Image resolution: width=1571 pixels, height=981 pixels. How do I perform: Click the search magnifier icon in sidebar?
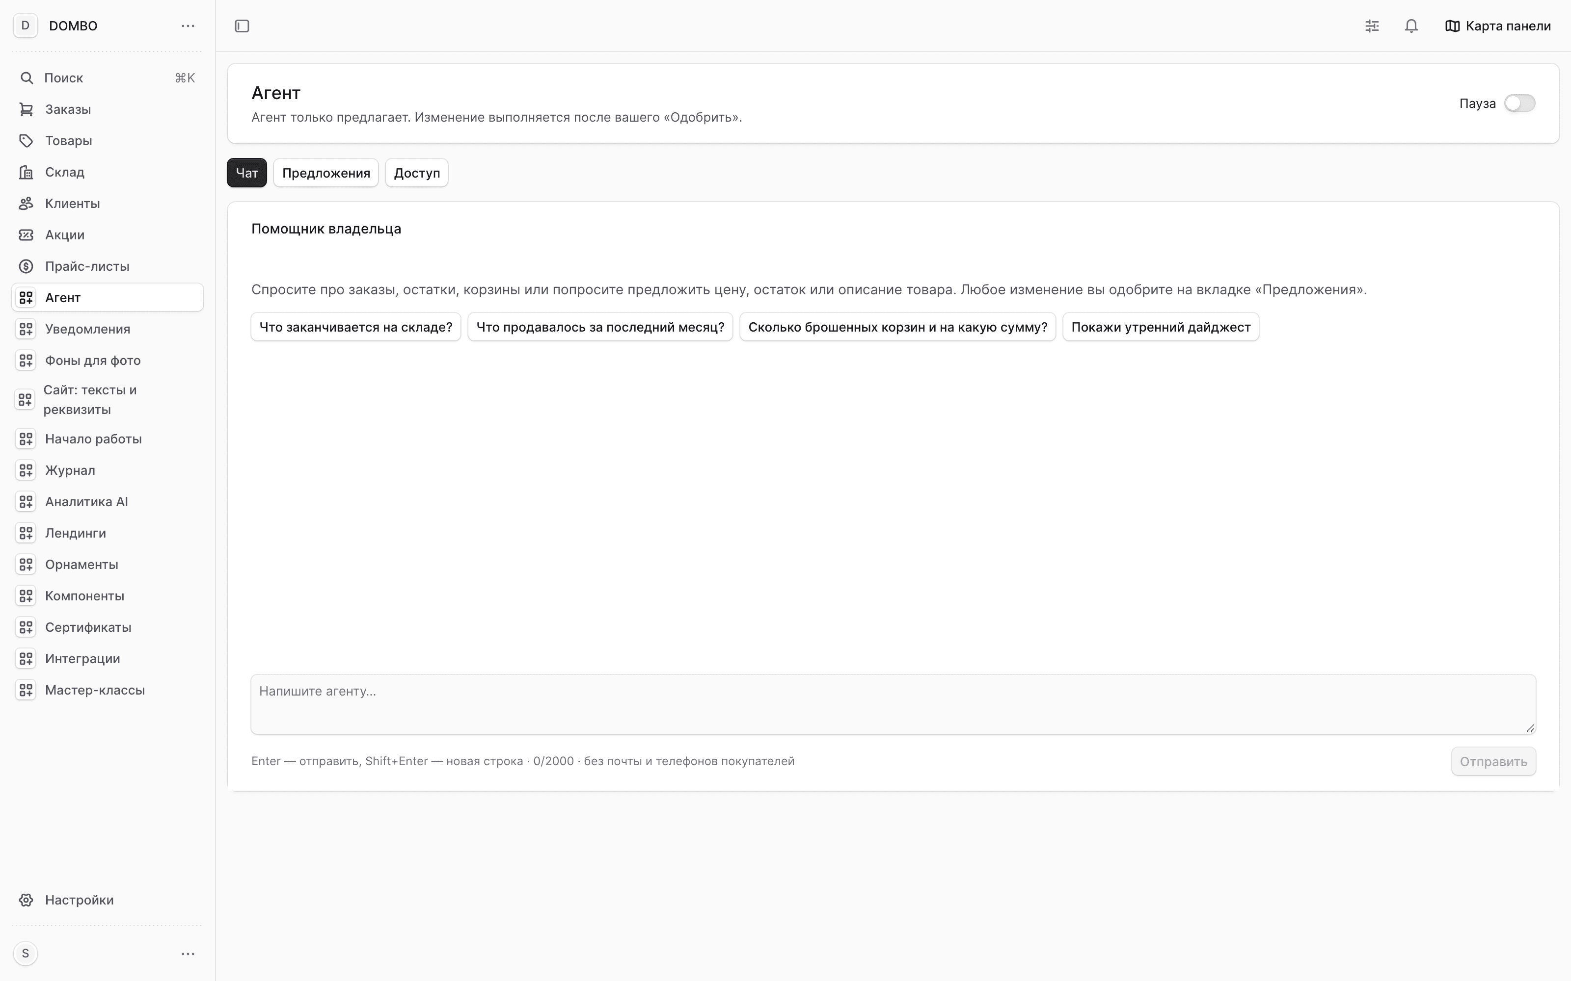tap(27, 78)
